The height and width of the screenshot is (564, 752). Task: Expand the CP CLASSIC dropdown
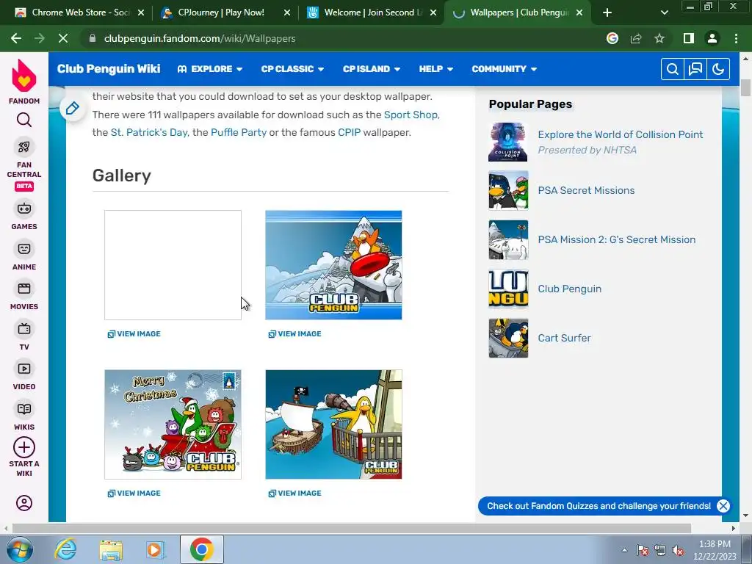click(292, 69)
